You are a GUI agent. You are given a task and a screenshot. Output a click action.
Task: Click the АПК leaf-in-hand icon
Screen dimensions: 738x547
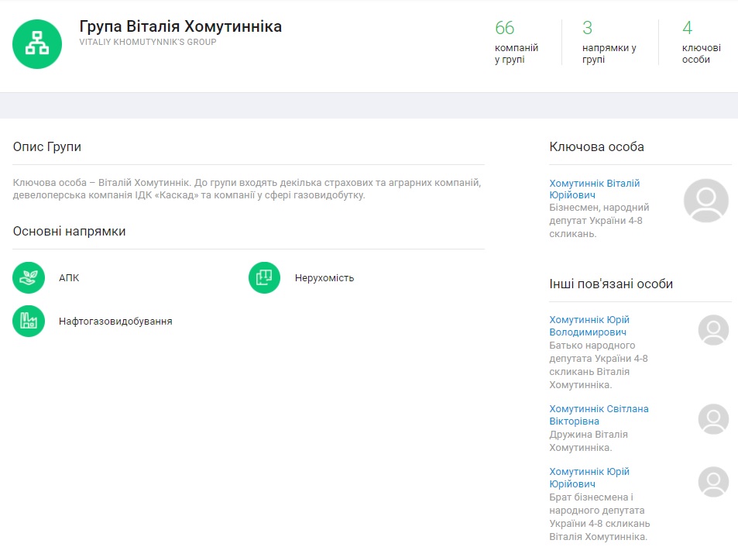click(x=29, y=277)
